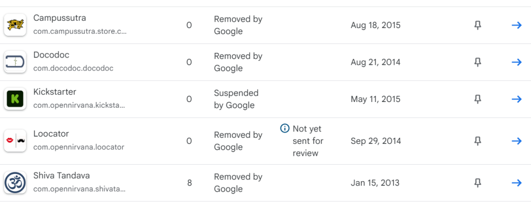Image resolution: width=531 pixels, height=204 pixels.
Task: Open Shiva Tandava details via blue arrow
Action: point(516,183)
